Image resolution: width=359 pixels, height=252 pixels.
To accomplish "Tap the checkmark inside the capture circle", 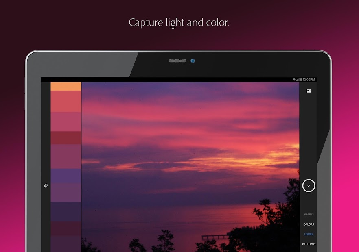I will click(x=309, y=186).
